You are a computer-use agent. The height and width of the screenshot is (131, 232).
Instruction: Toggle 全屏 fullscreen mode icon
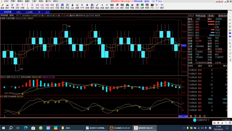(x=142, y=6)
